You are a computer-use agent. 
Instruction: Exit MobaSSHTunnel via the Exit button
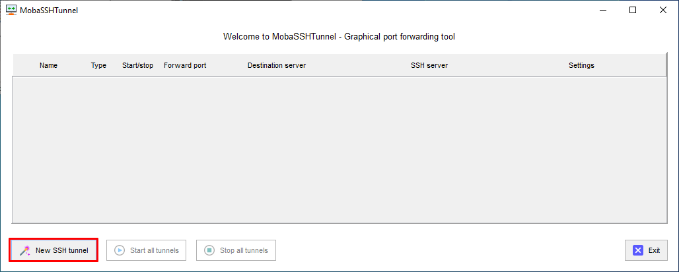tap(646, 250)
